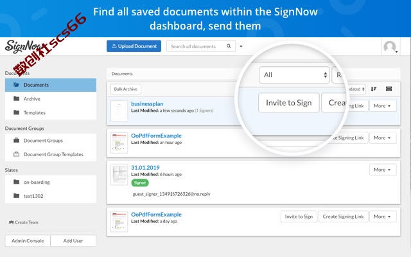Screen dimensions: 411x257
Task: Click the Archive folder icon
Action: [16, 98]
